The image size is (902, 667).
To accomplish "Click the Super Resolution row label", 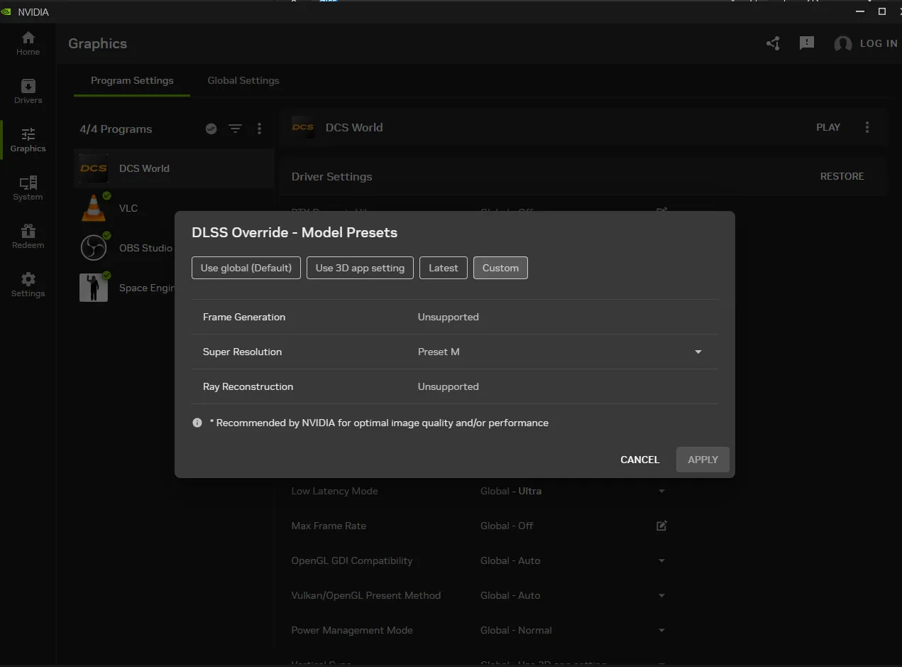I will pos(242,352).
